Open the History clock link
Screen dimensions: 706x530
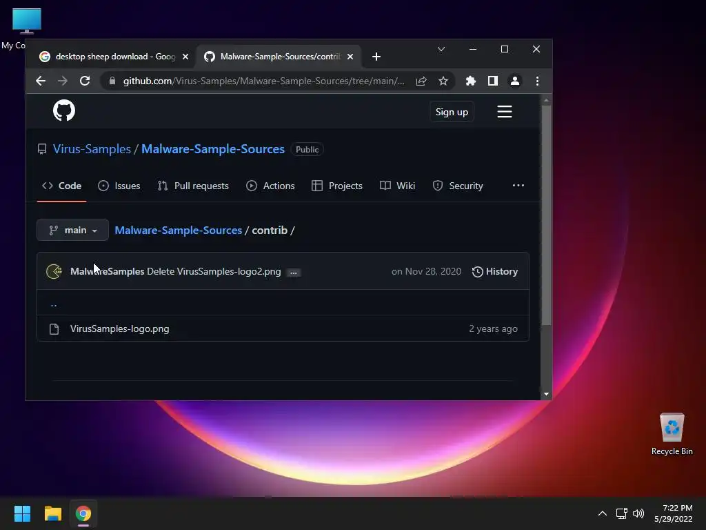pos(494,271)
